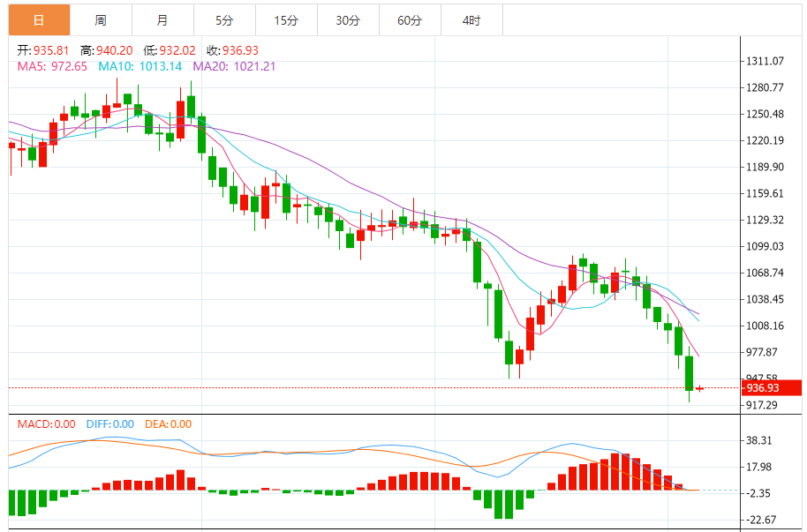Viewport: 807px width, 532px height.
Task: Click the MA10: 1013.14 label
Action: pyautogui.click(x=140, y=66)
